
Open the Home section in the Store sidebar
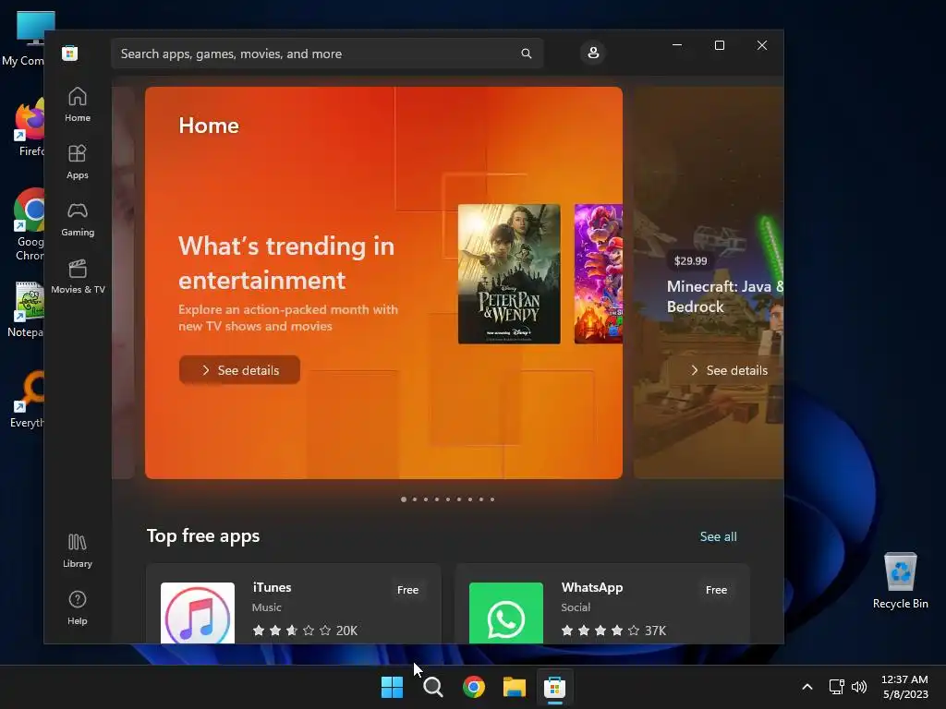tap(78, 104)
